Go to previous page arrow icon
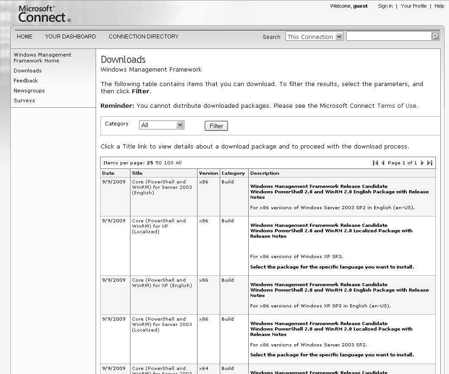This screenshot has height=374, width=449. [x=383, y=163]
